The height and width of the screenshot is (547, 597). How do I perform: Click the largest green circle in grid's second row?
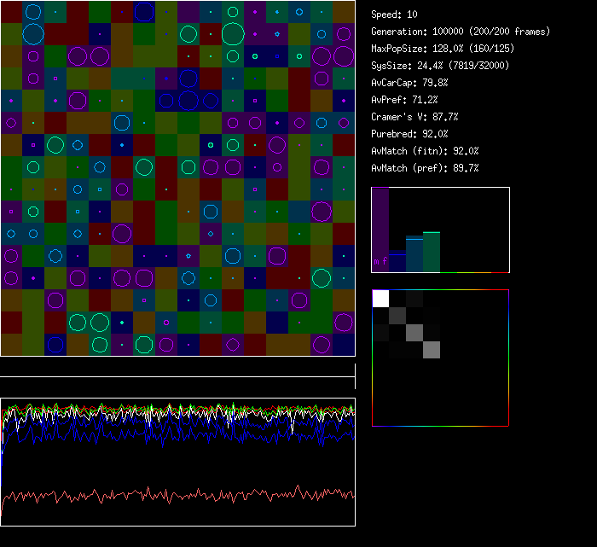click(233, 34)
